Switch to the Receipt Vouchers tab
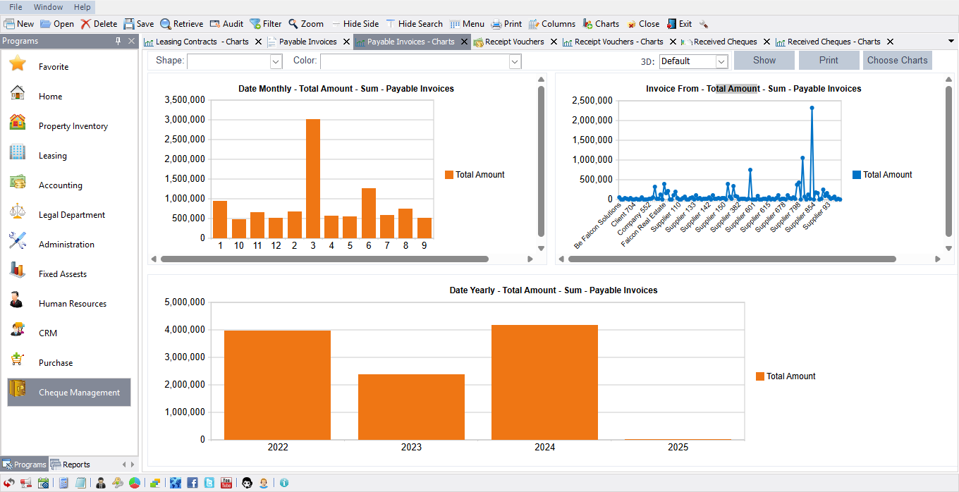 514,42
